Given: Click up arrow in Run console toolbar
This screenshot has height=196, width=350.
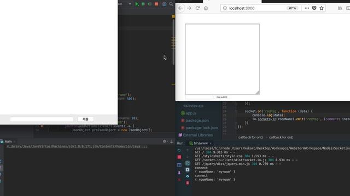Looking at the screenshot, I should (188, 150).
